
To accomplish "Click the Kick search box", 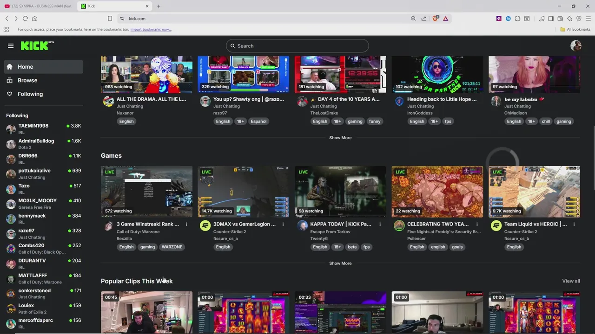I will tap(297, 46).
